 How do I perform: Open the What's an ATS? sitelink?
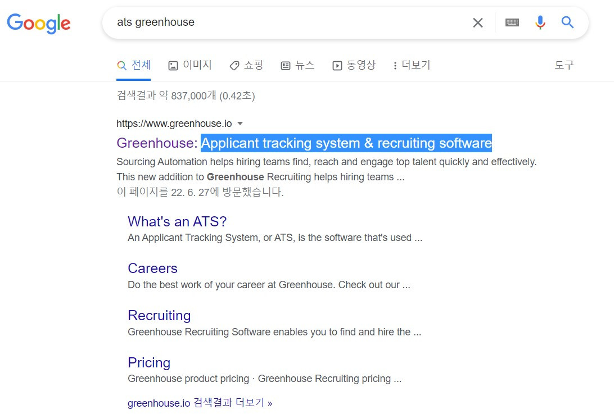tap(177, 221)
